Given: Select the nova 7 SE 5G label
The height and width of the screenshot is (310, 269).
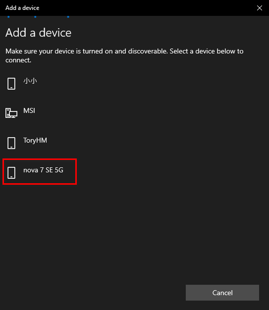Looking at the screenshot, I should click(43, 170).
